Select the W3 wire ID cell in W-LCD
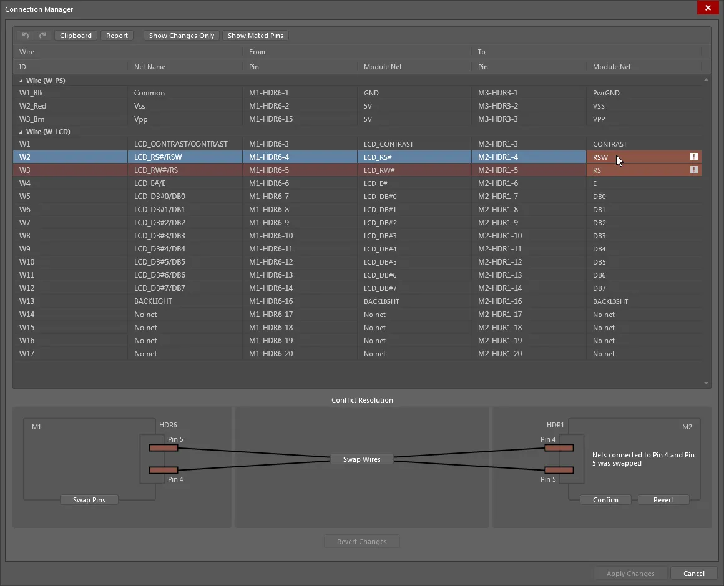The width and height of the screenshot is (724, 586). pyautogui.click(x=70, y=170)
